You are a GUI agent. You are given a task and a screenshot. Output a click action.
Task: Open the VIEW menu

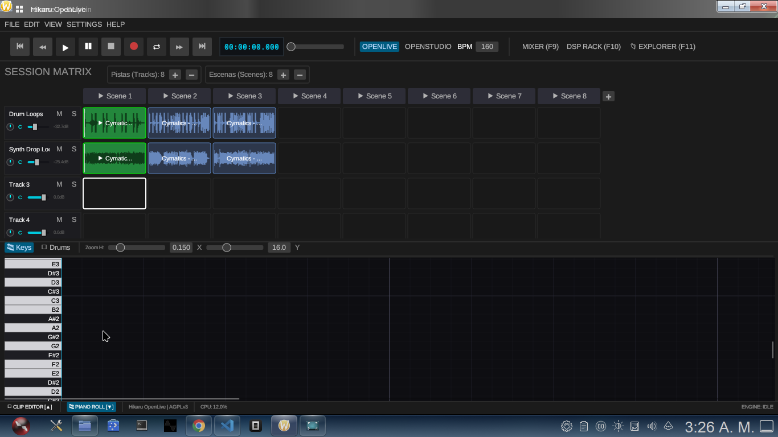[53, 24]
